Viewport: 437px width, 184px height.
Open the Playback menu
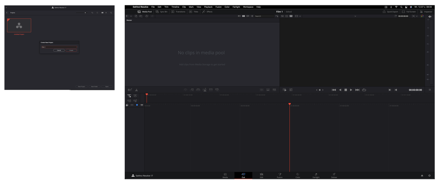208,7
